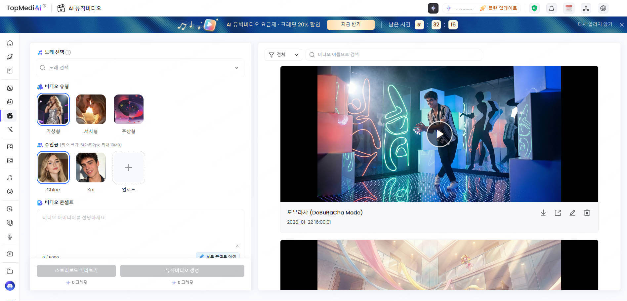Click the bell notifications icon
Viewport: 627px width, 301px height.
[x=551, y=8]
